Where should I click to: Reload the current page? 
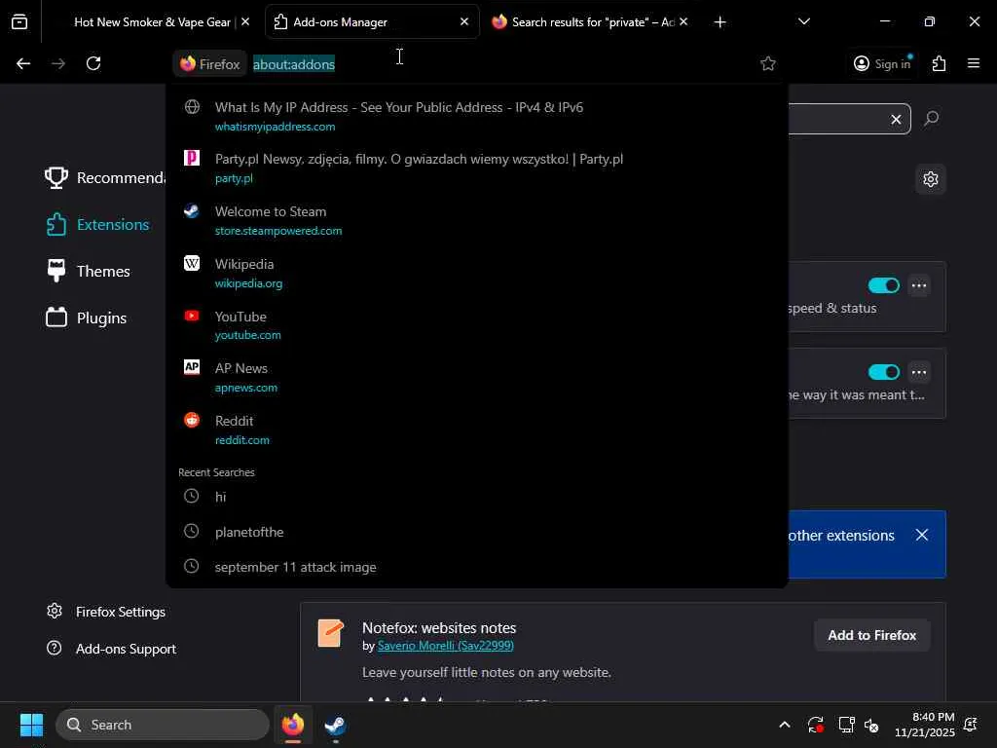click(93, 63)
